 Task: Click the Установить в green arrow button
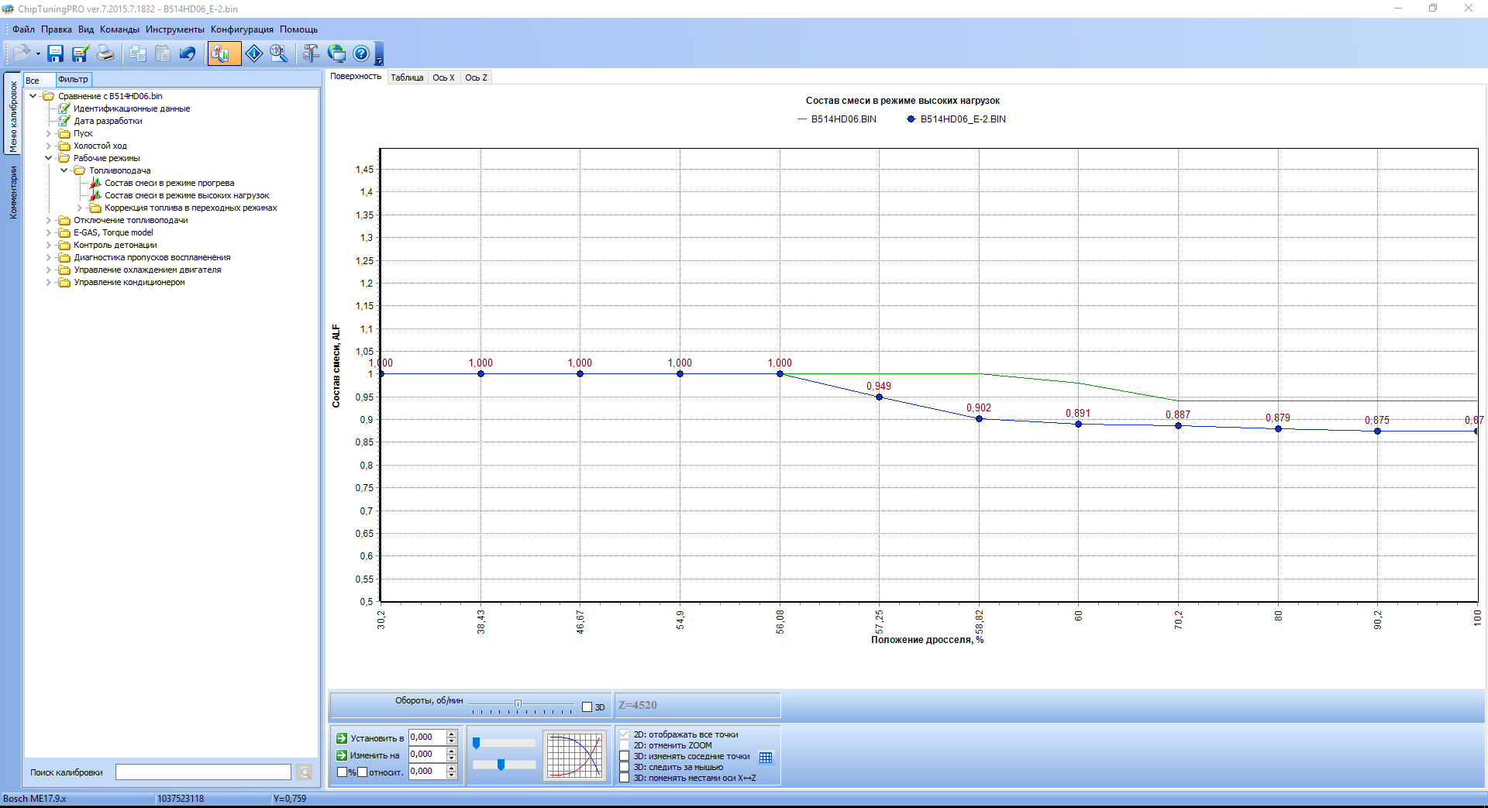pyautogui.click(x=342, y=738)
